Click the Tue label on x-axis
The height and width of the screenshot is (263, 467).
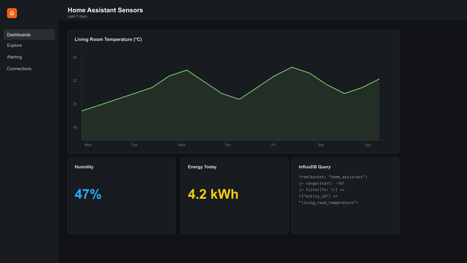click(x=134, y=145)
